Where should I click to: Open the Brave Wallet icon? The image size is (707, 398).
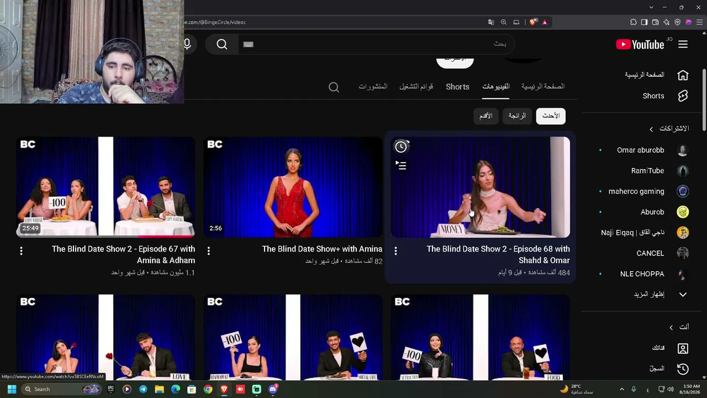(656, 22)
